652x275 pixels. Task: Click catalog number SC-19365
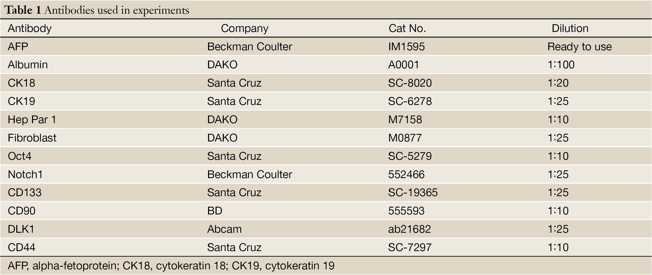click(413, 193)
